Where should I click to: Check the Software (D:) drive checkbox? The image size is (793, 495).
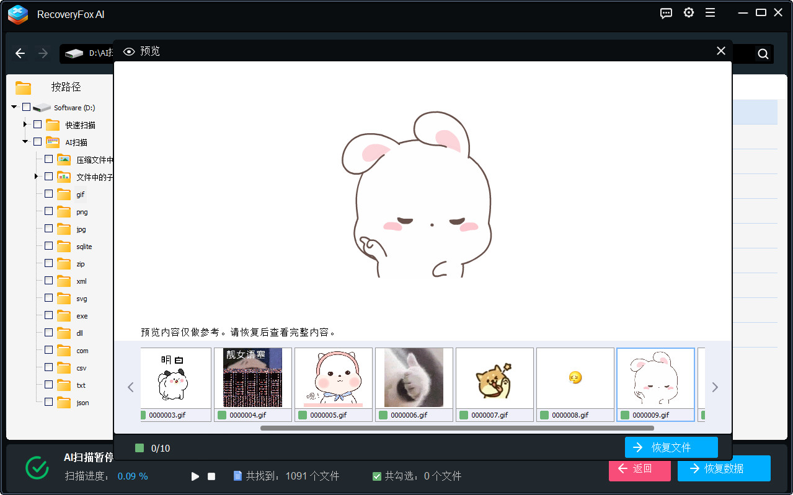pyautogui.click(x=25, y=107)
